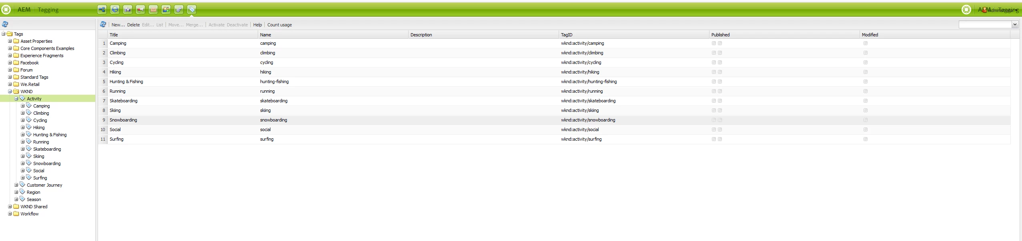Screen dimensions: 1022x241
Task: Click the New... toolbar button
Action: coord(118,25)
